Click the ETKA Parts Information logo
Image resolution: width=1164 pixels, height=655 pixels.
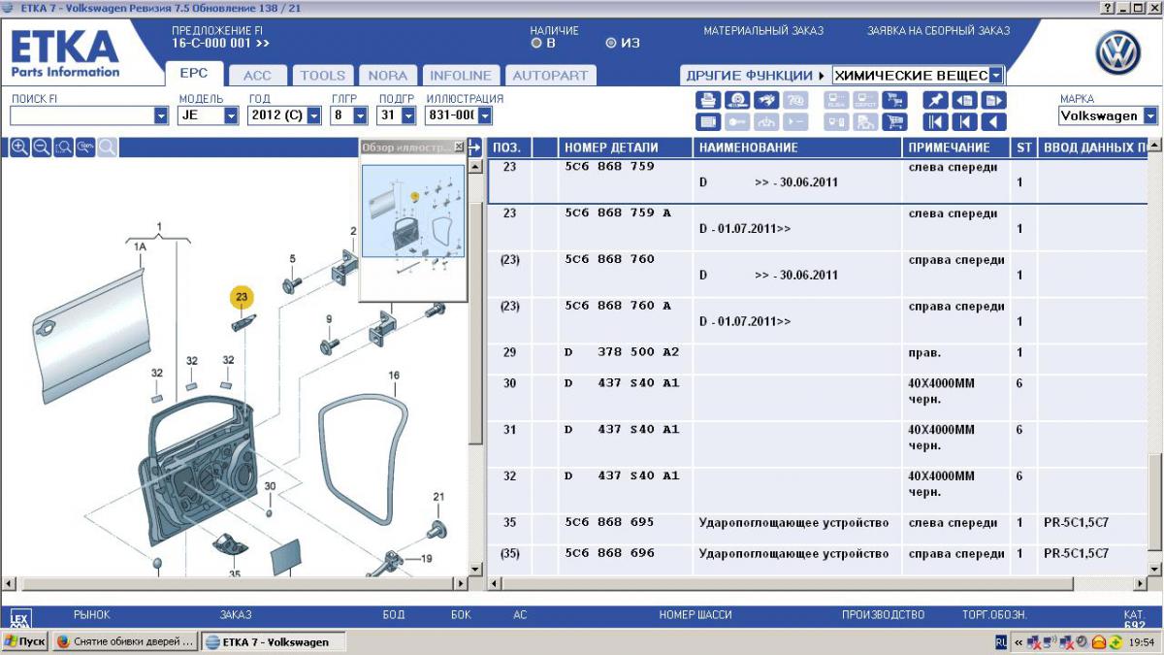(x=65, y=54)
